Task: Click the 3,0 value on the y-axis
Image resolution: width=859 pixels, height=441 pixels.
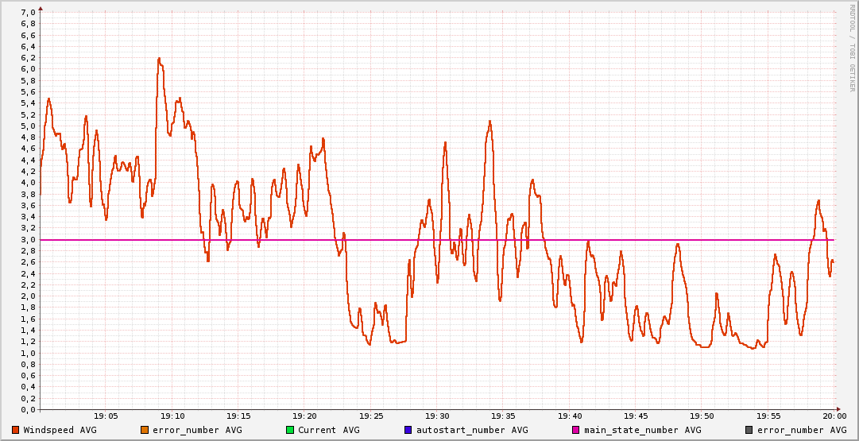Action: click(x=28, y=239)
